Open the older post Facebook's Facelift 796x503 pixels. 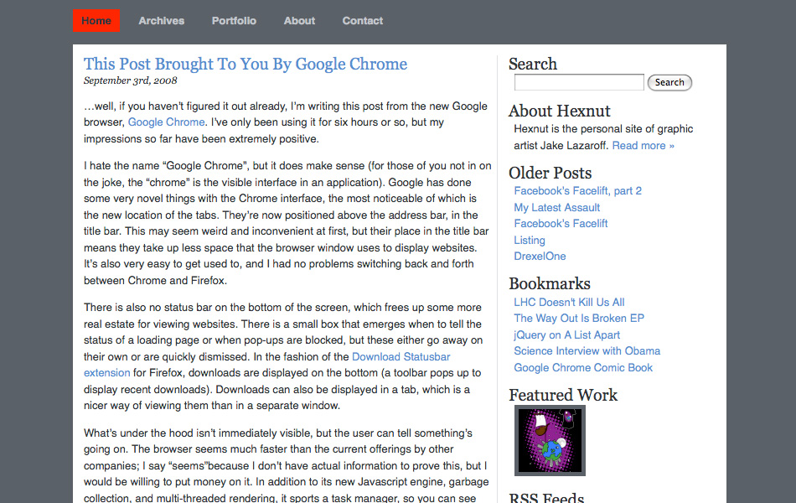point(561,224)
